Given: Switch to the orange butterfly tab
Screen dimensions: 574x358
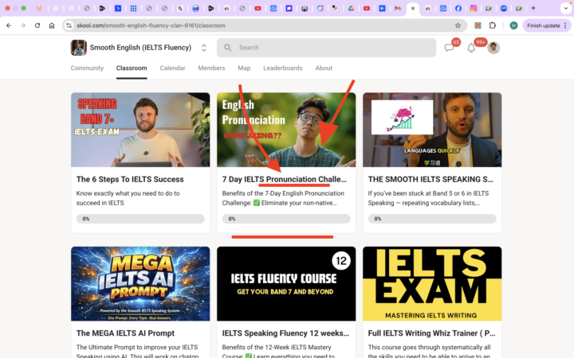Looking at the screenshot, I should click(x=39, y=9).
